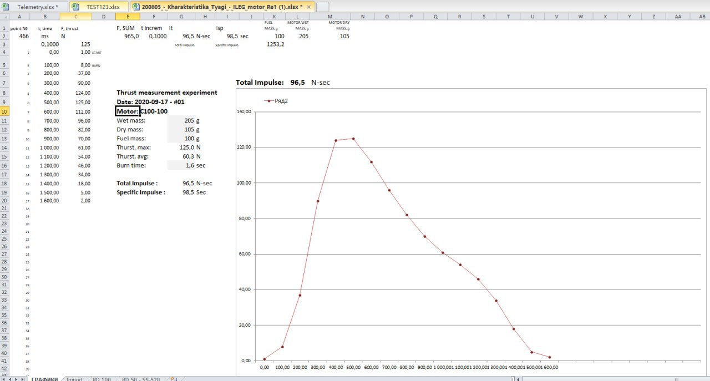Click the chart x-axis label 500,00
Screen dimensions: 710x381
click(x=353, y=367)
